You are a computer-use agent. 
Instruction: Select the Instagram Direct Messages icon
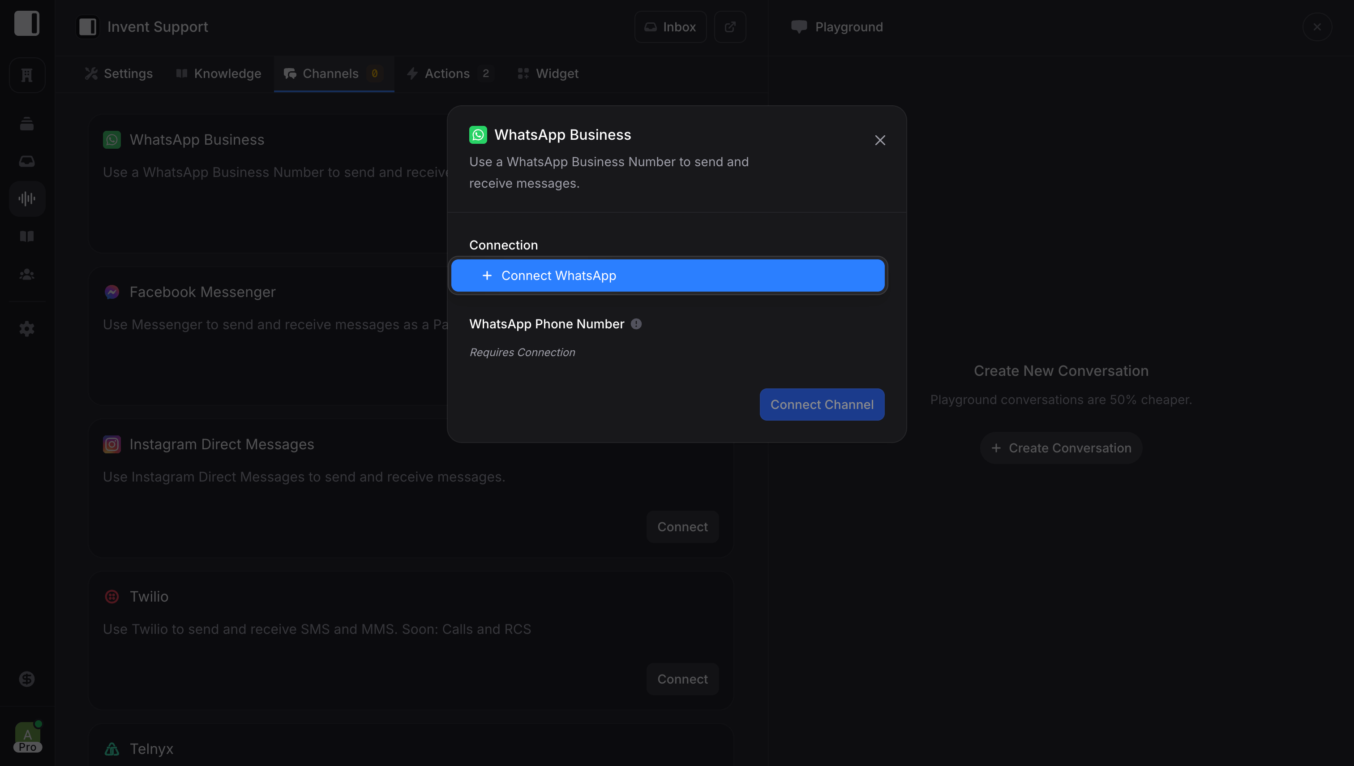tap(111, 443)
